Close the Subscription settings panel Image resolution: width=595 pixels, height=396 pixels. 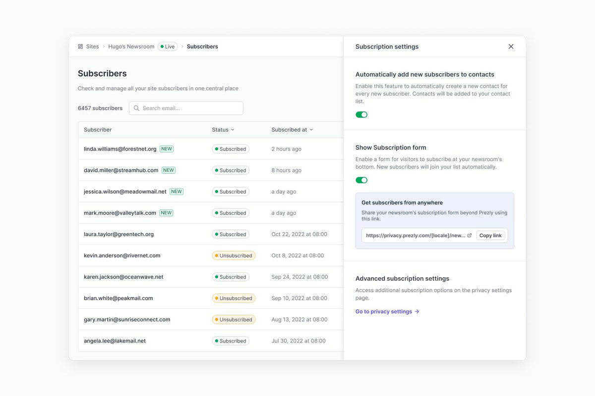pos(511,47)
